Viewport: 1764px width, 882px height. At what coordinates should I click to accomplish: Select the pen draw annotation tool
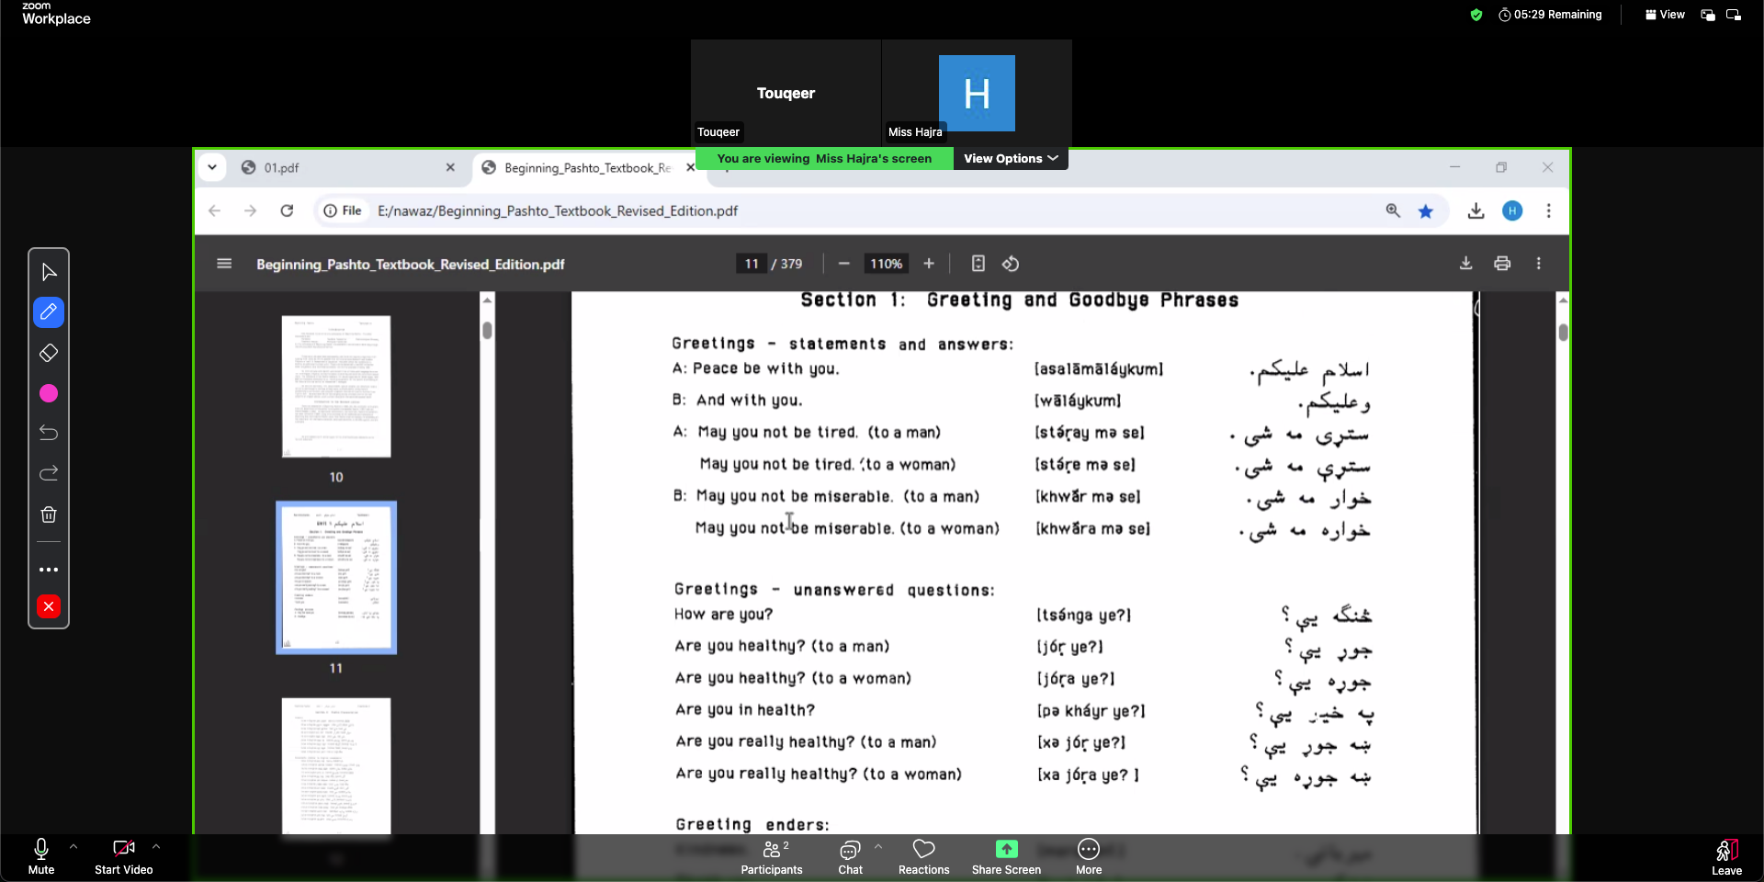tap(49, 312)
